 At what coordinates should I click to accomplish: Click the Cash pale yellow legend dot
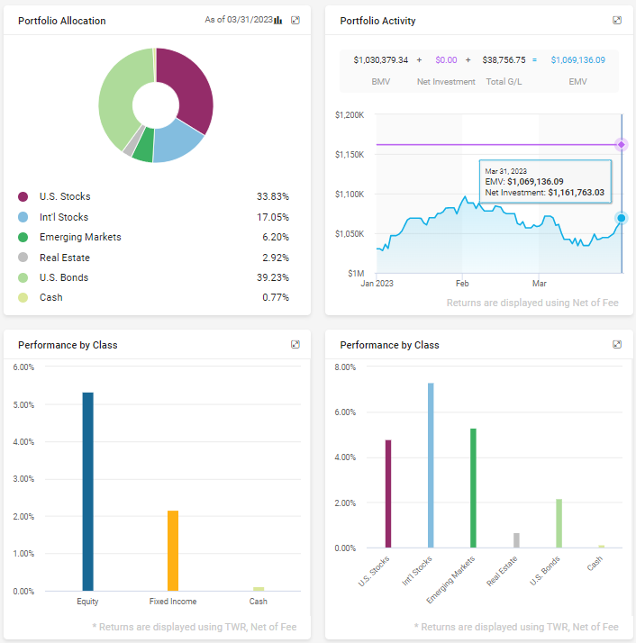(23, 297)
